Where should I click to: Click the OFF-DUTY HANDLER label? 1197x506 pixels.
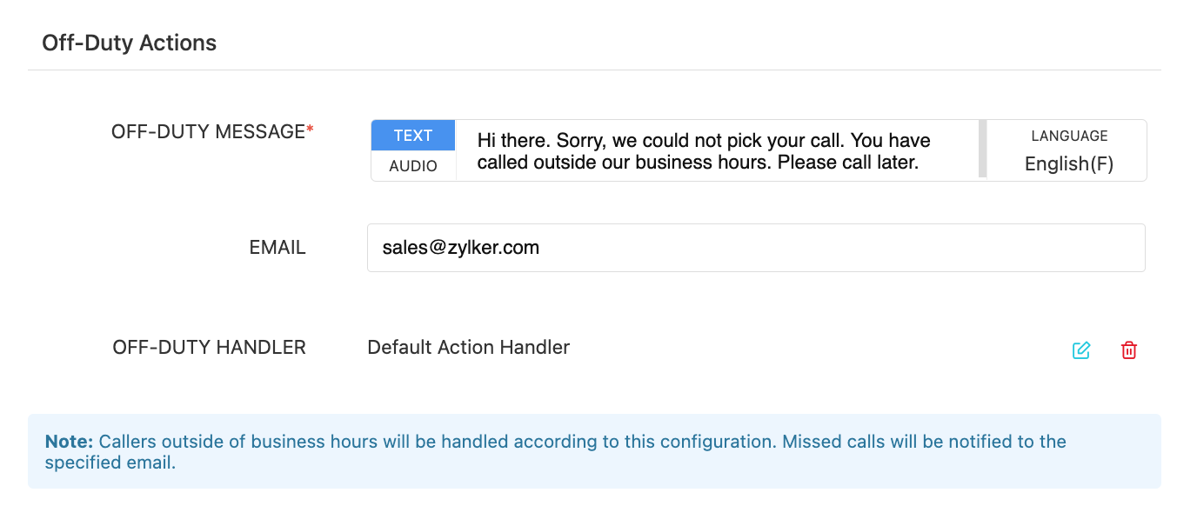pyautogui.click(x=210, y=348)
